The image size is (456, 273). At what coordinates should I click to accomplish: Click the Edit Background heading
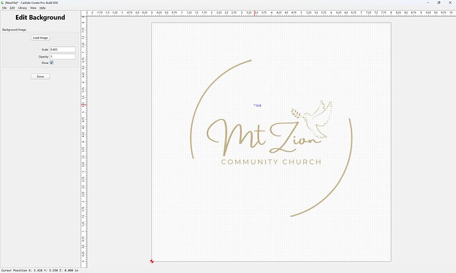(x=40, y=17)
